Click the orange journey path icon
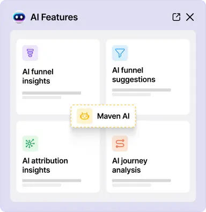 tap(120, 144)
